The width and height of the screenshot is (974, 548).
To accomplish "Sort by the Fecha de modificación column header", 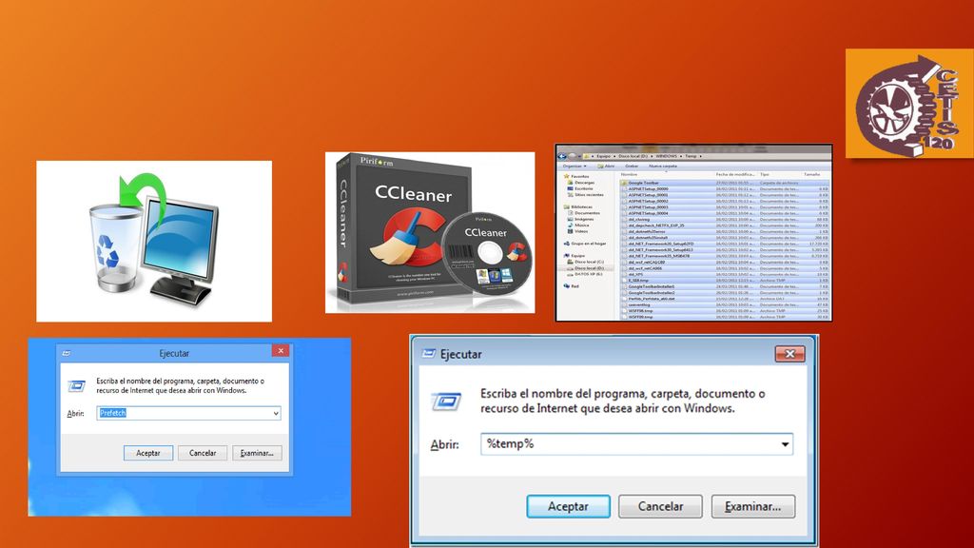I will coord(735,175).
